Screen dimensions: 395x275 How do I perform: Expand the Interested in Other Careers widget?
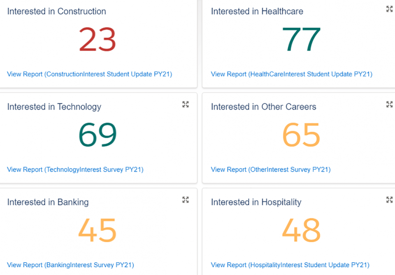pyautogui.click(x=389, y=104)
